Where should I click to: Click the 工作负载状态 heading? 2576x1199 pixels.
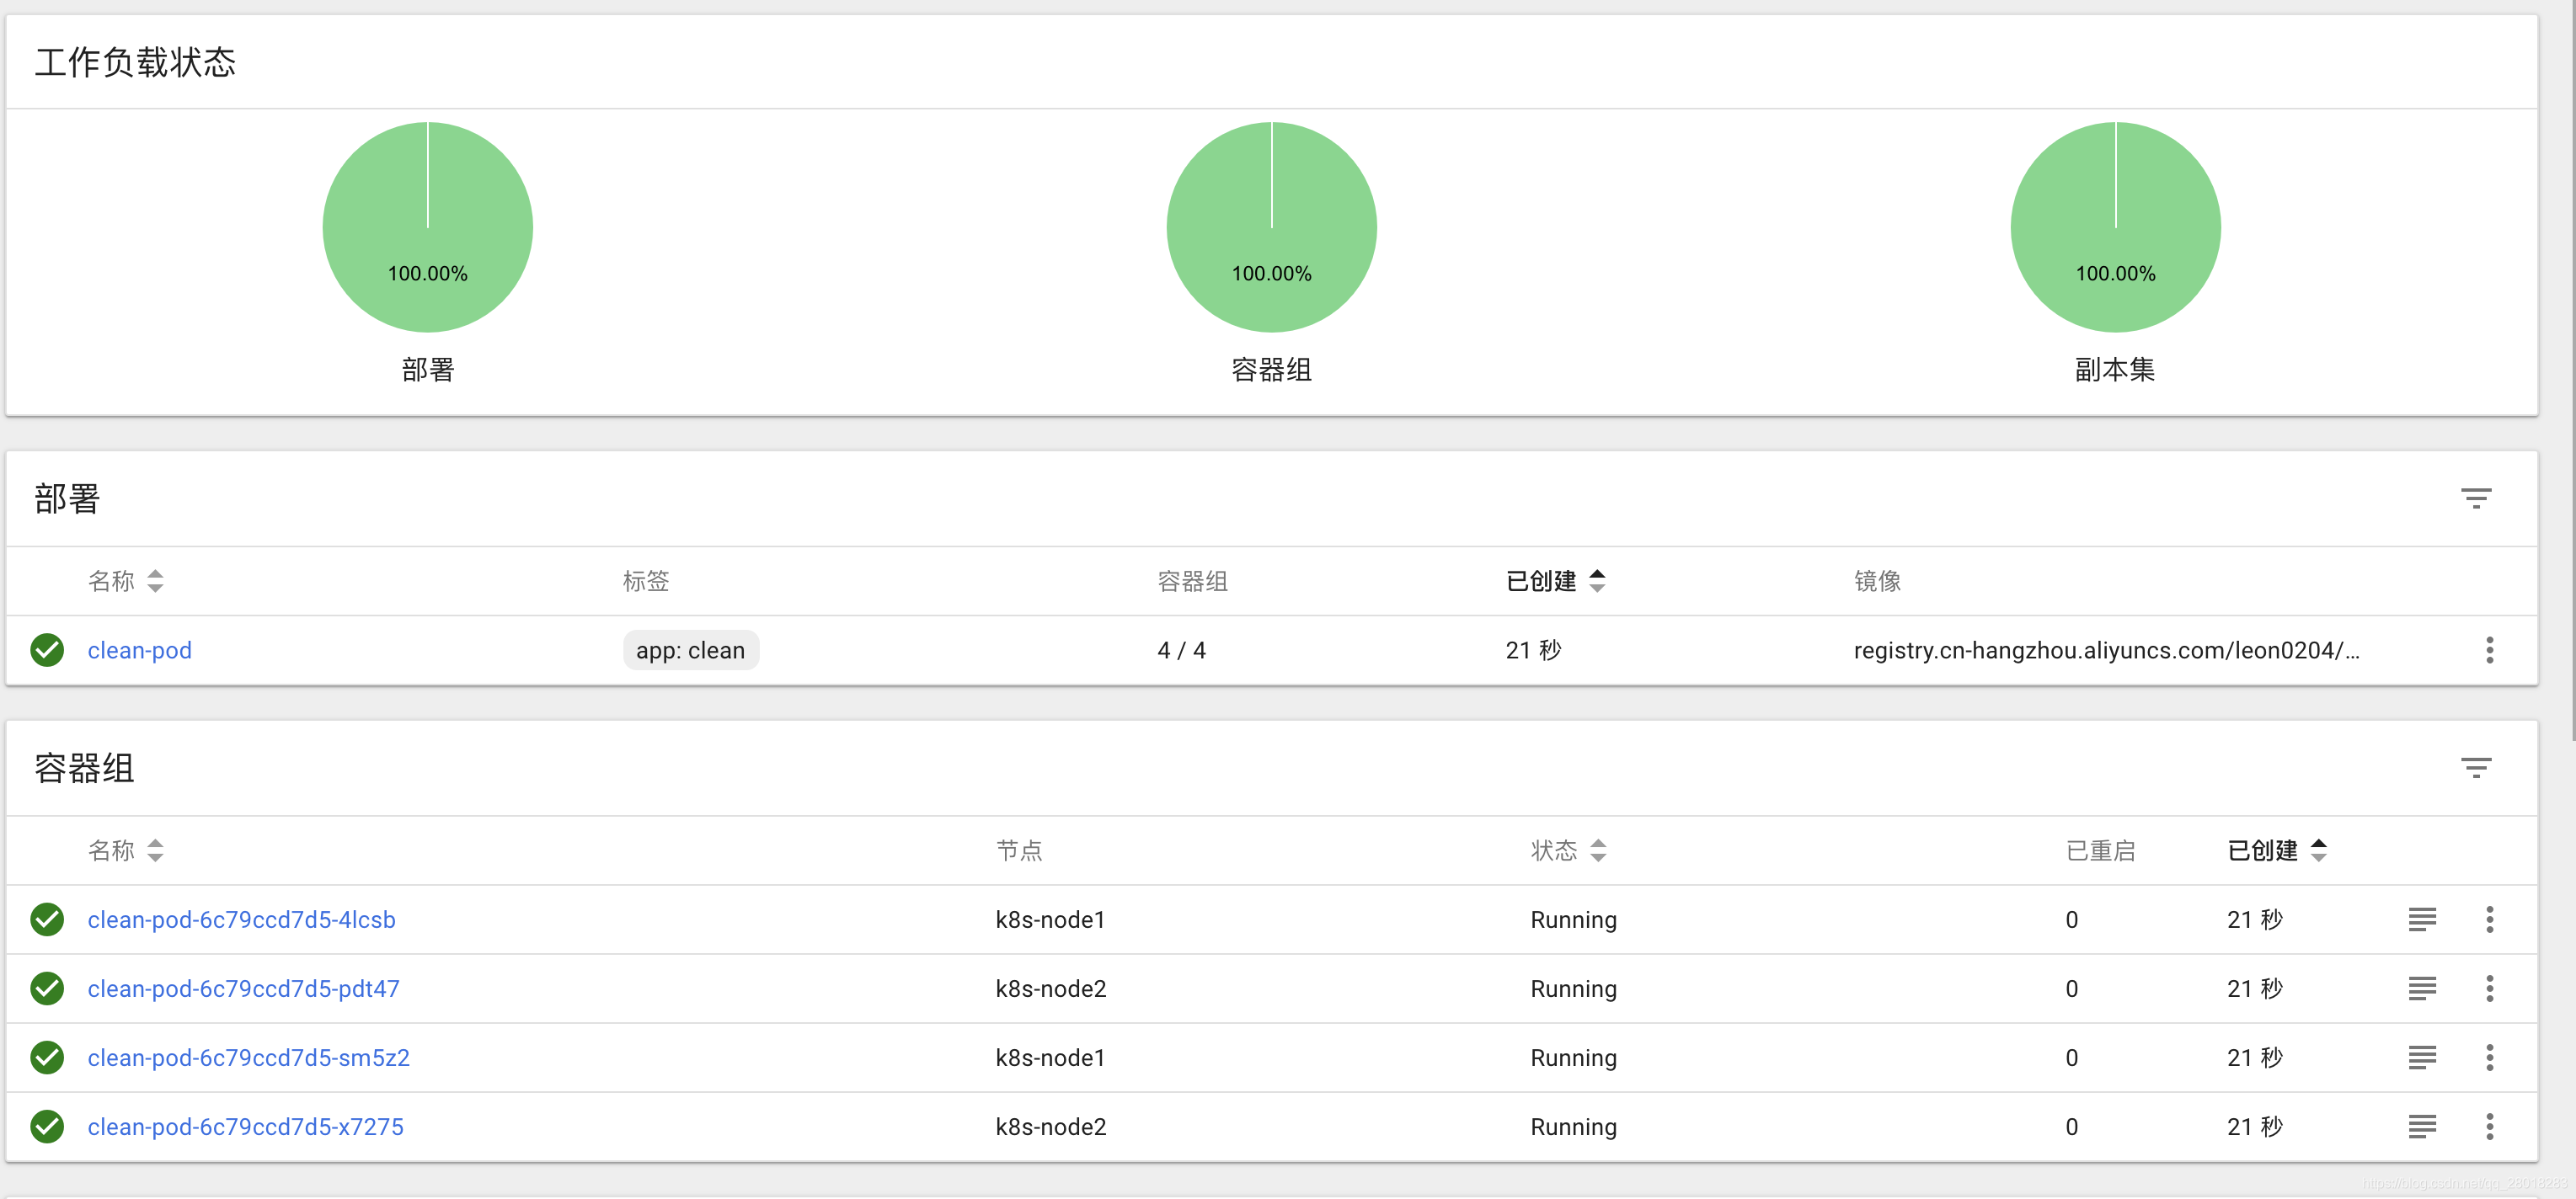136,62
